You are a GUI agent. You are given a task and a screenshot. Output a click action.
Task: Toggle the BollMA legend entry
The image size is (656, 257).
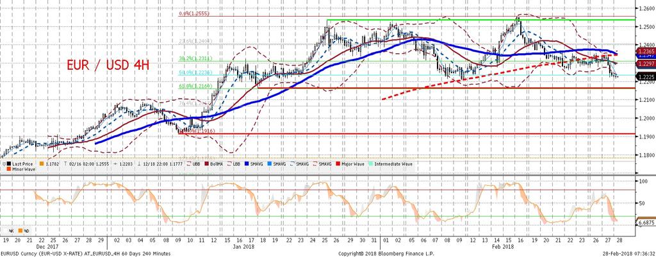[214, 164]
